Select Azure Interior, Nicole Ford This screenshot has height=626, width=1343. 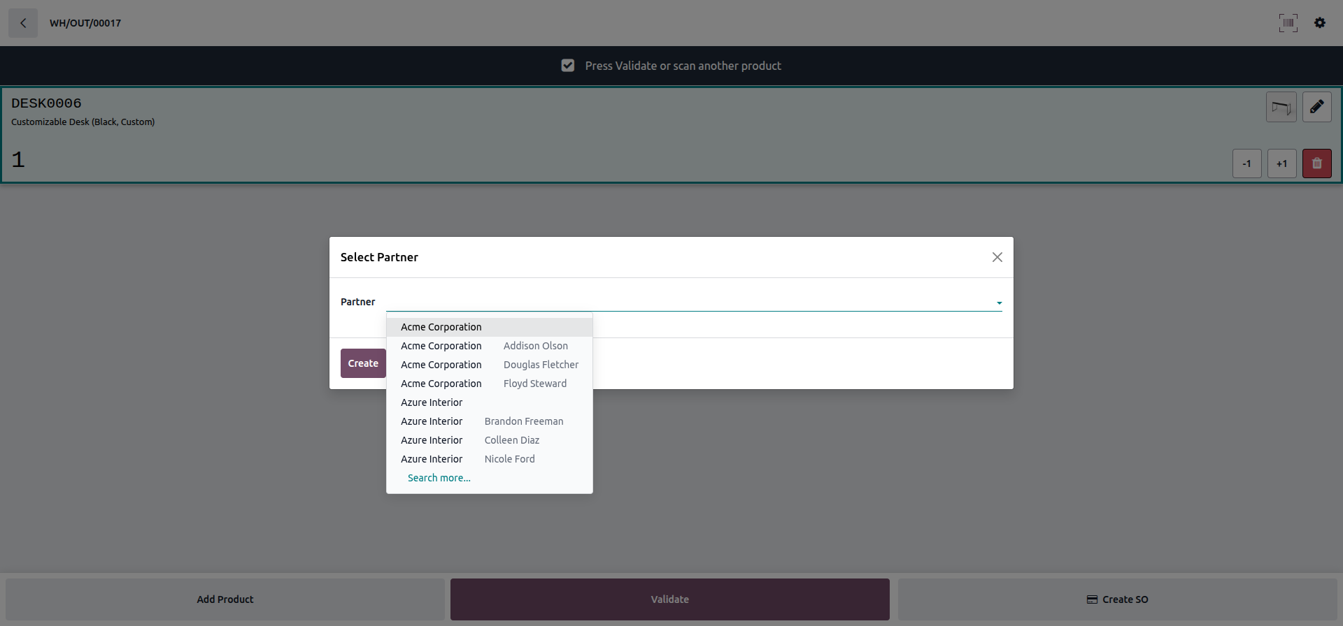coord(490,459)
